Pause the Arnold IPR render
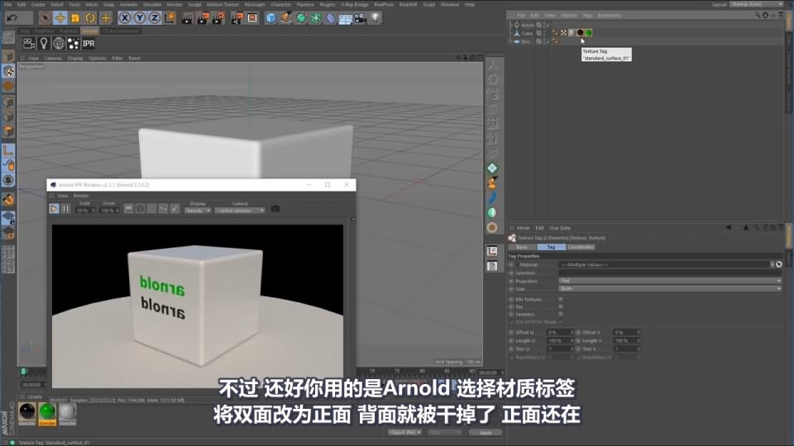Viewport: 794px width, 446px height. (66, 208)
